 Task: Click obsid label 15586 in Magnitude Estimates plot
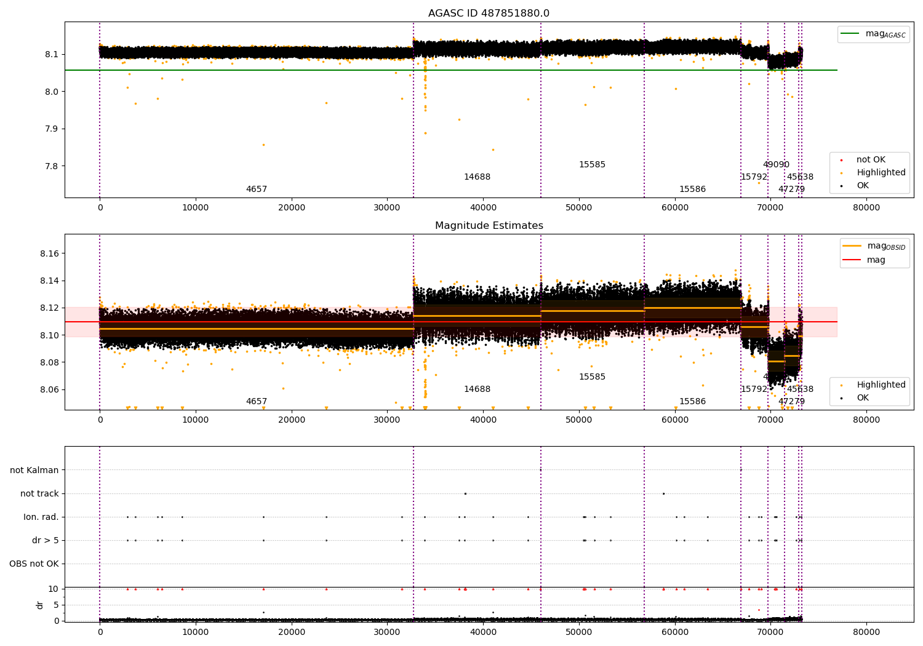click(x=692, y=402)
